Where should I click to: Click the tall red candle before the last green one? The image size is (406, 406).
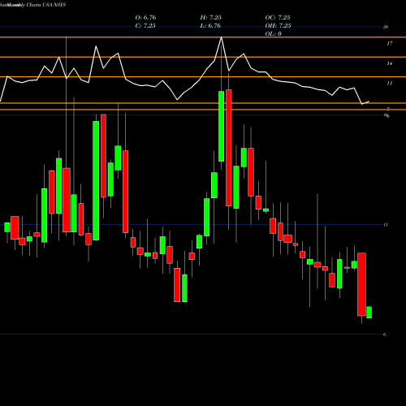[361, 284]
